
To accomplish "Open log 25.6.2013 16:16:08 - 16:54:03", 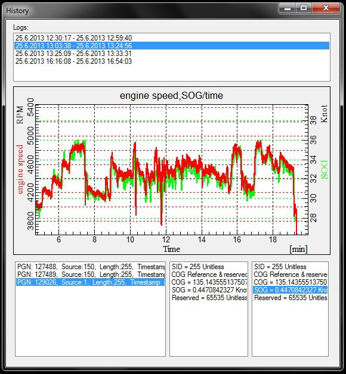I will [172, 61].
